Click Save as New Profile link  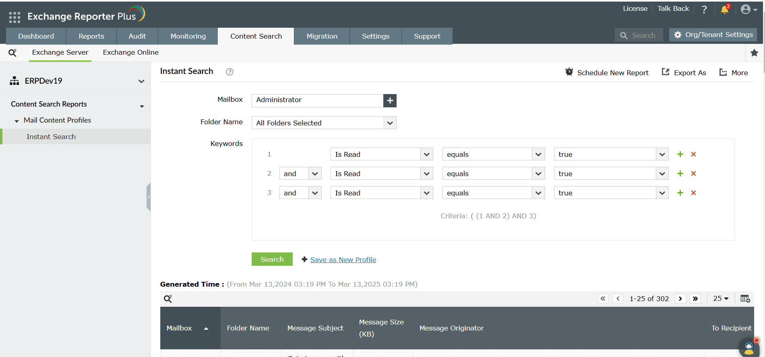[343, 260]
